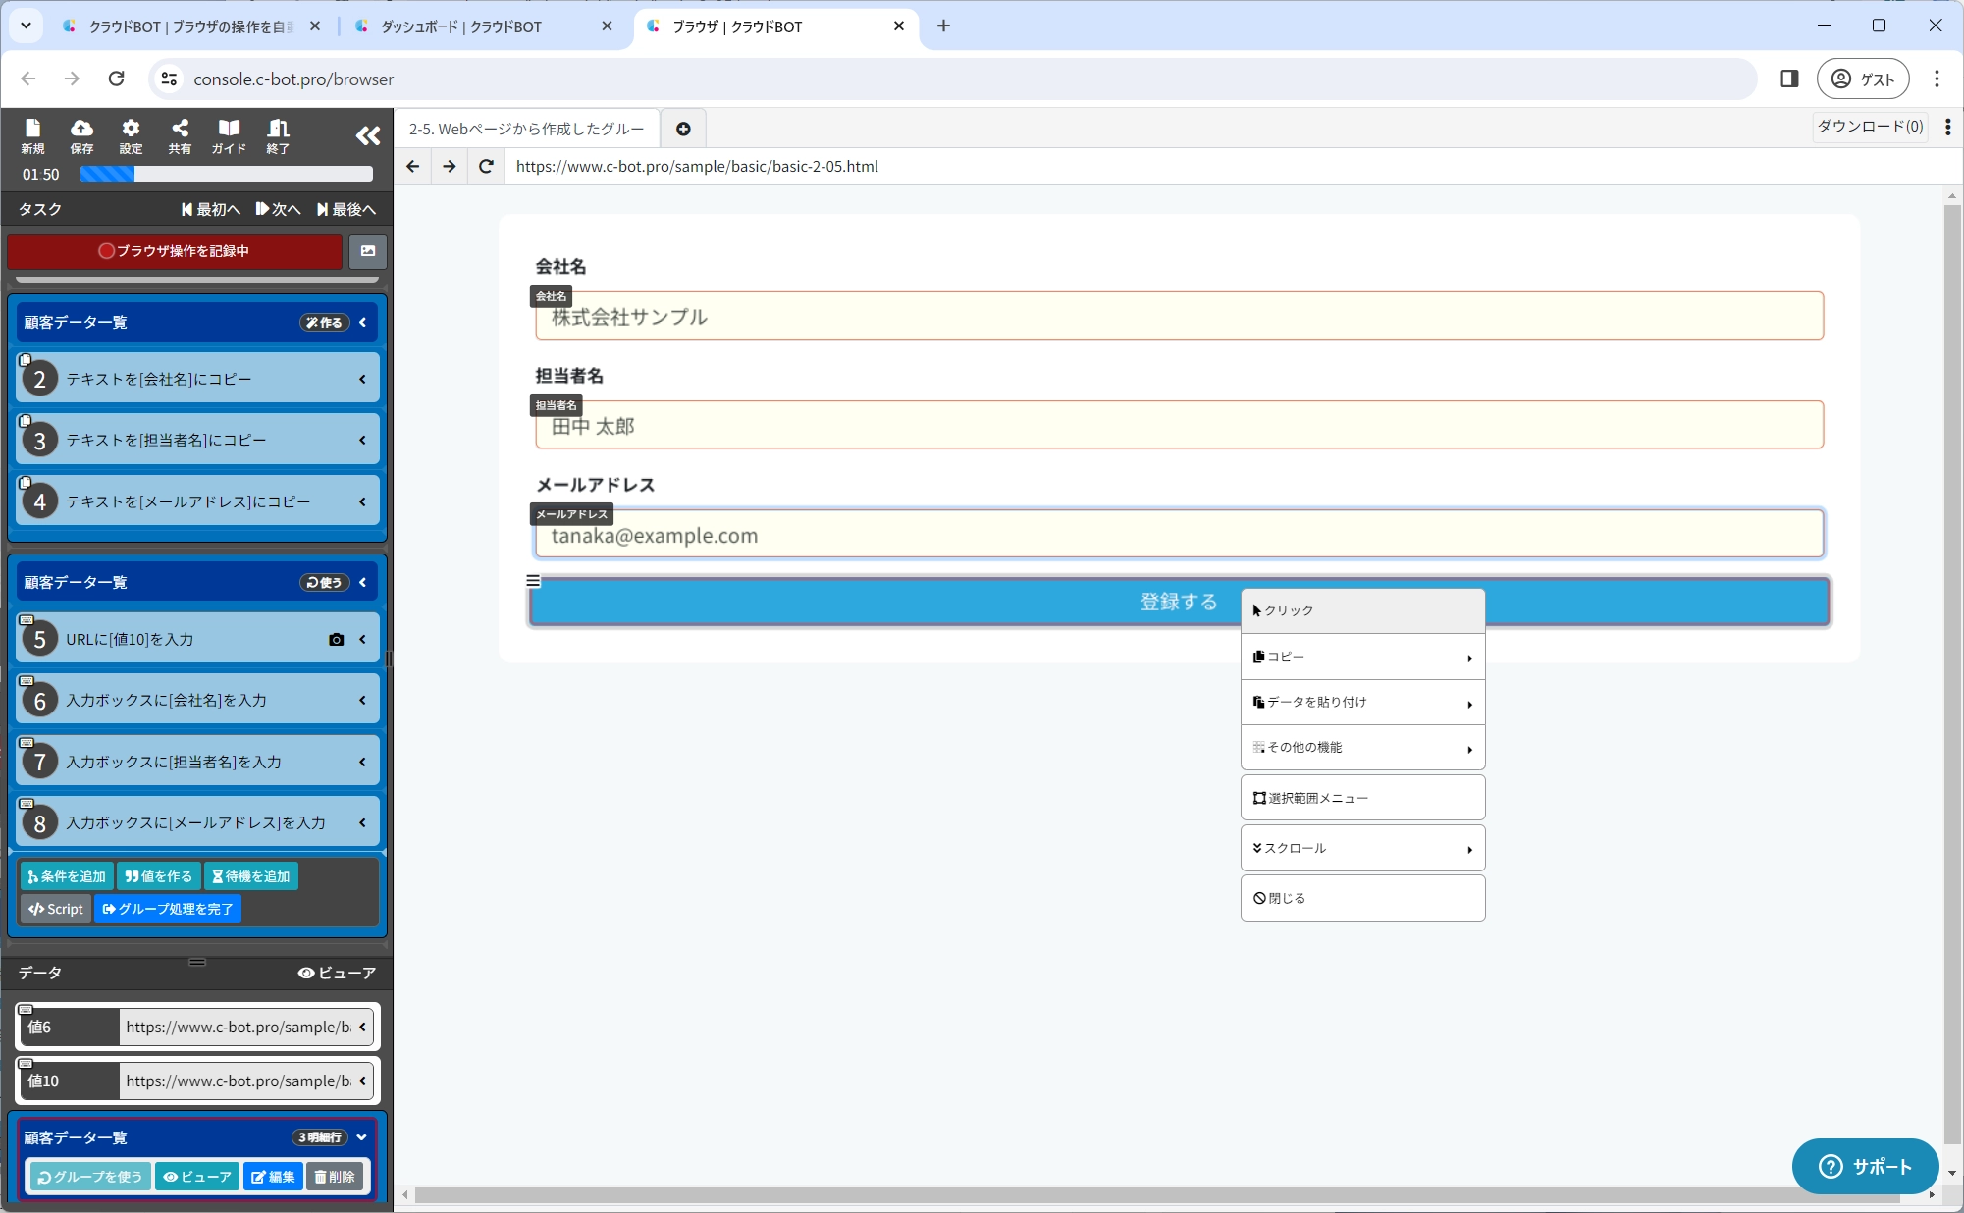The image size is (1964, 1213).
Task: Toggle the データ ビューア eye button
Action: pyautogui.click(x=337, y=973)
